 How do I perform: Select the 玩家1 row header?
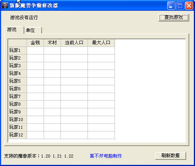click(17, 50)
